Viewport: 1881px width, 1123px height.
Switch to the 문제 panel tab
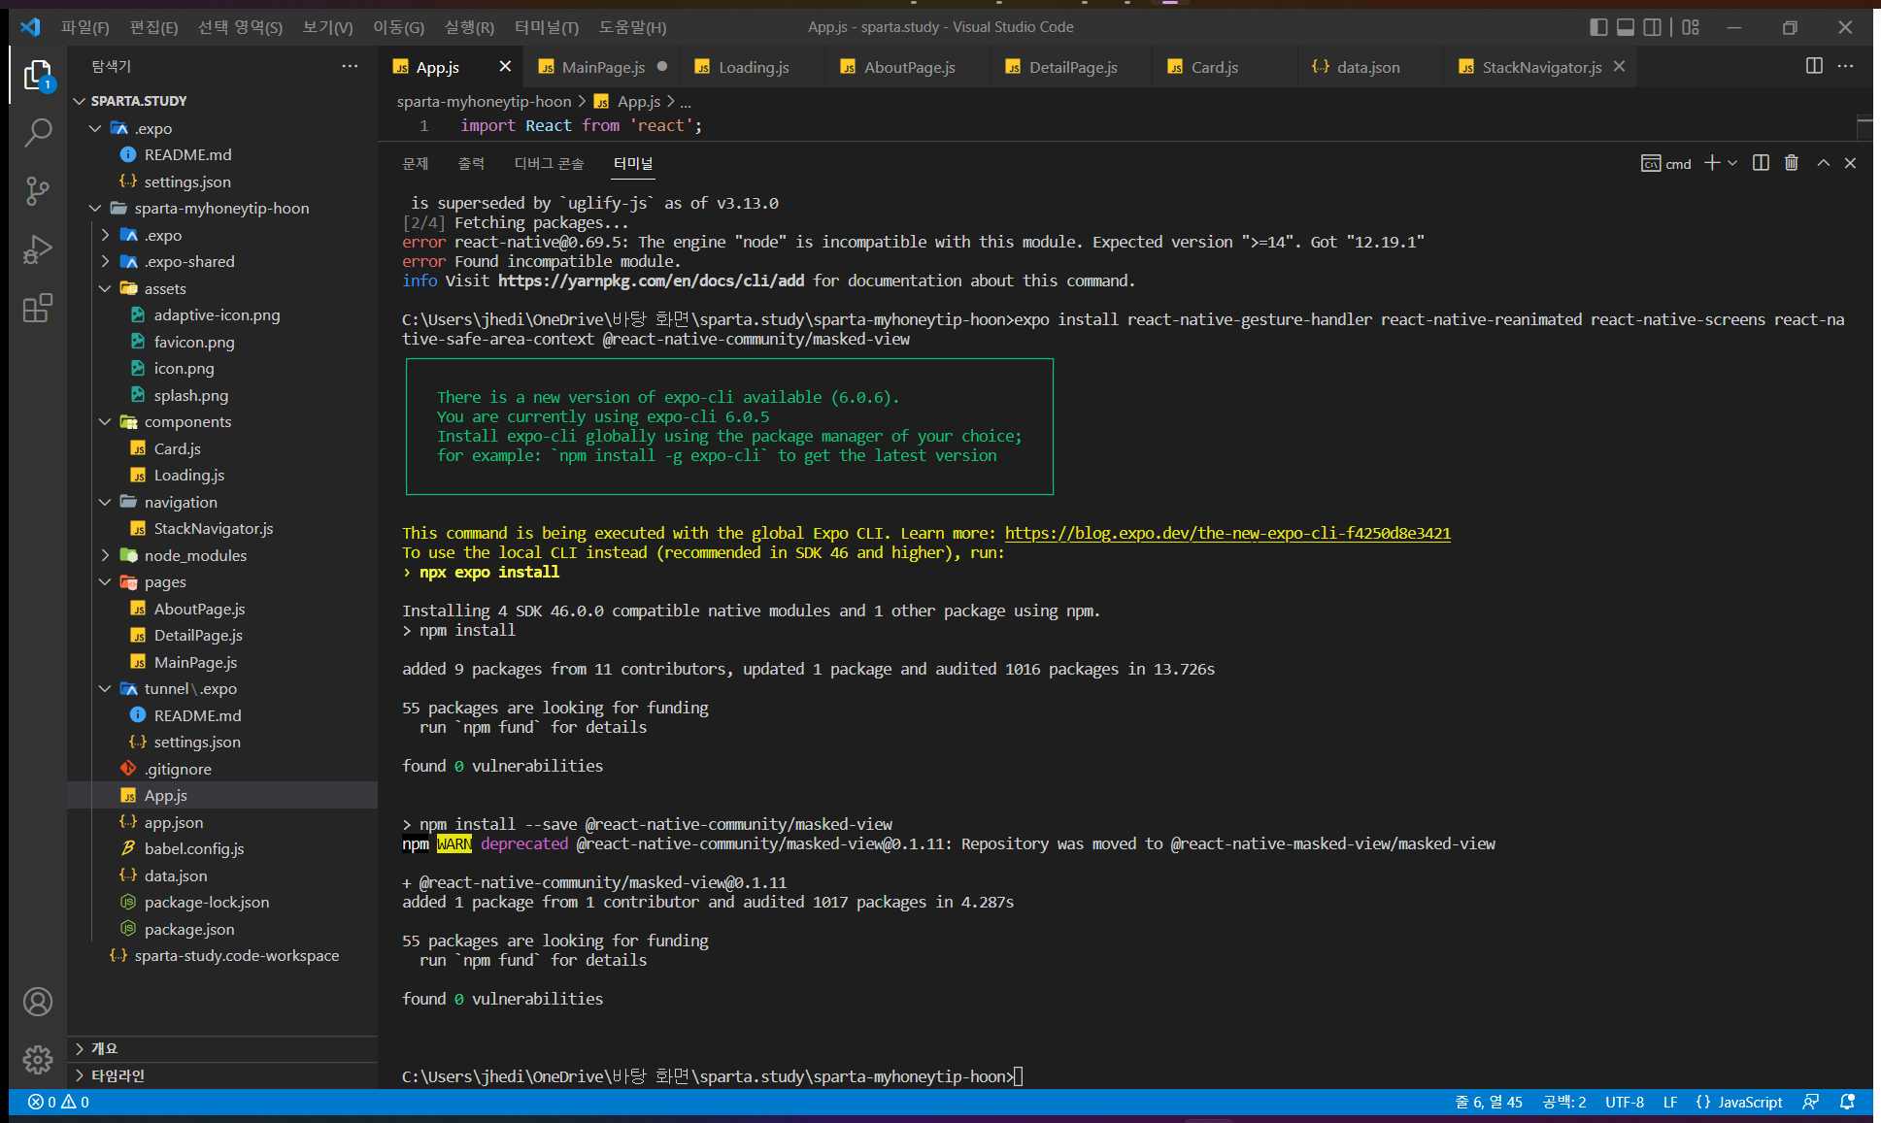coord(416,163)
